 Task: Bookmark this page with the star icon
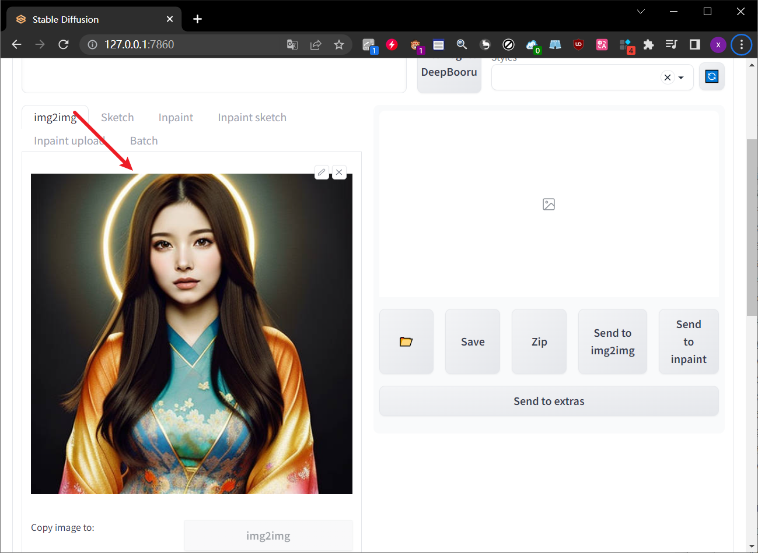point(339,44)
